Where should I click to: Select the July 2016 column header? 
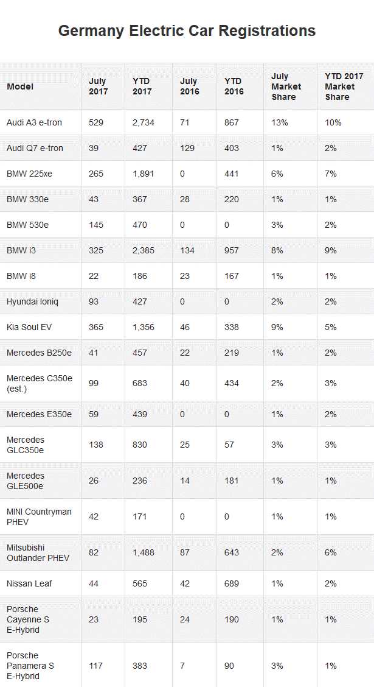coord(189,86)
